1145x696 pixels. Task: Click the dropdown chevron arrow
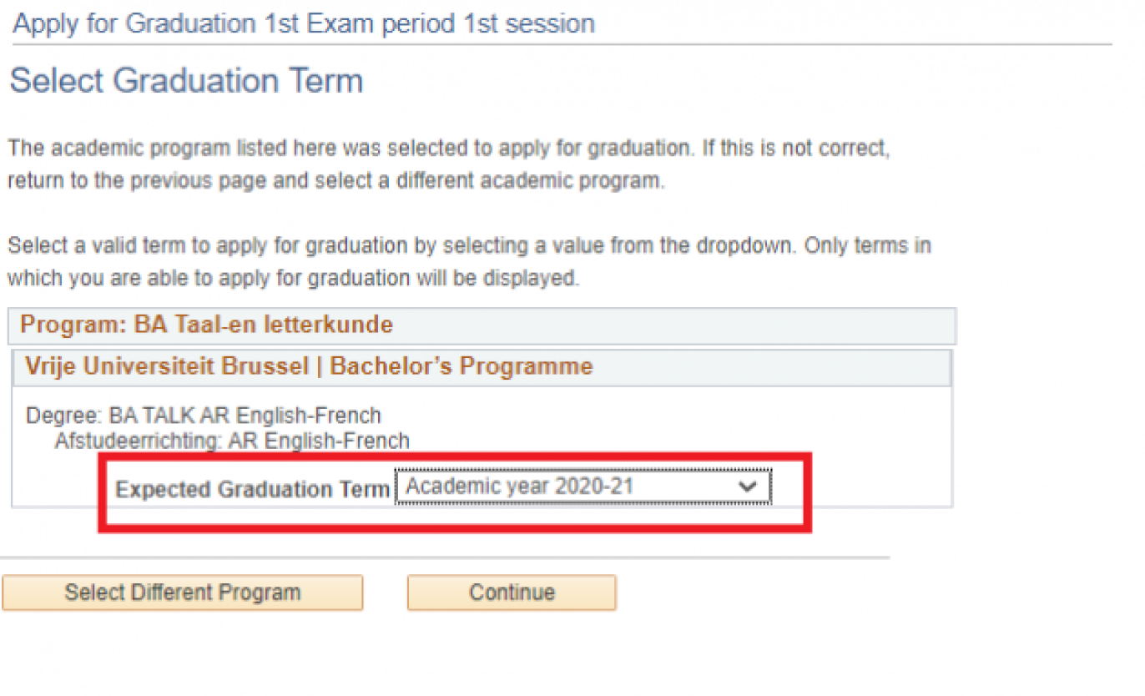click(x=749, y=485)
